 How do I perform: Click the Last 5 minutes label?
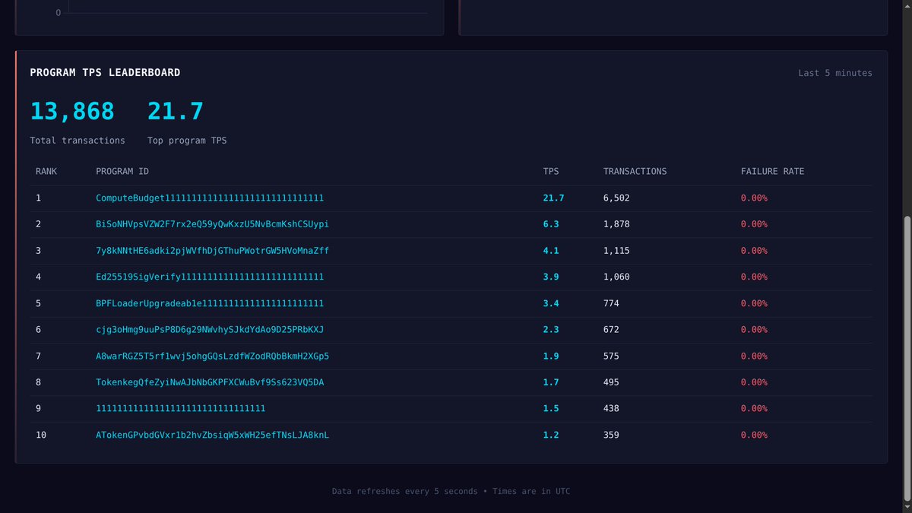pyautogui.click(x=835, y=73)
